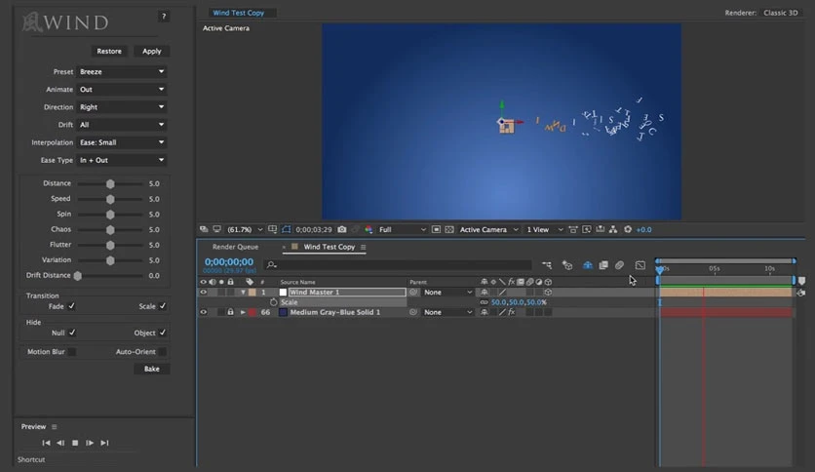This screenshot has height=472, width=815.
Task: Open the timeline button in viewer toolbar
Action: point(600,229)
